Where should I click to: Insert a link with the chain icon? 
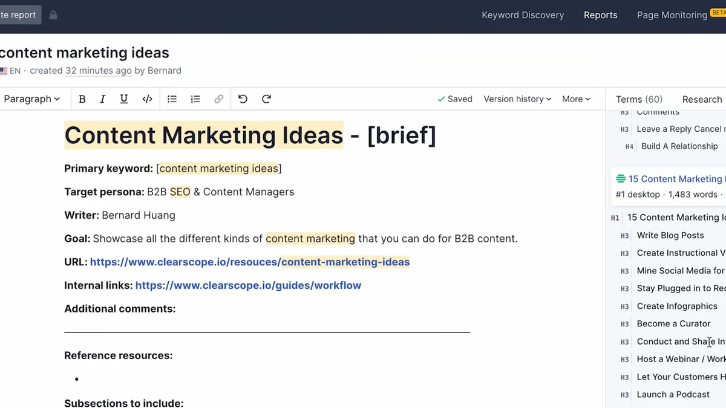tap(219, 99)
